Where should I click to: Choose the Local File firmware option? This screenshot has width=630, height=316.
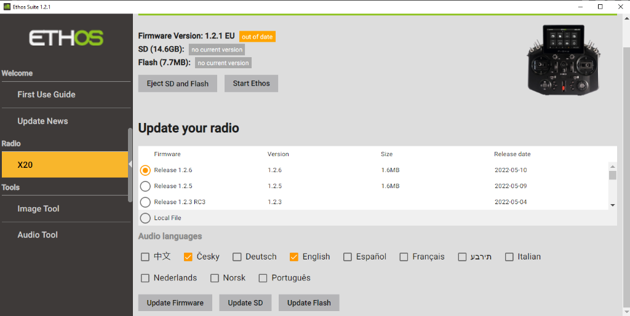tap(145, 218)
